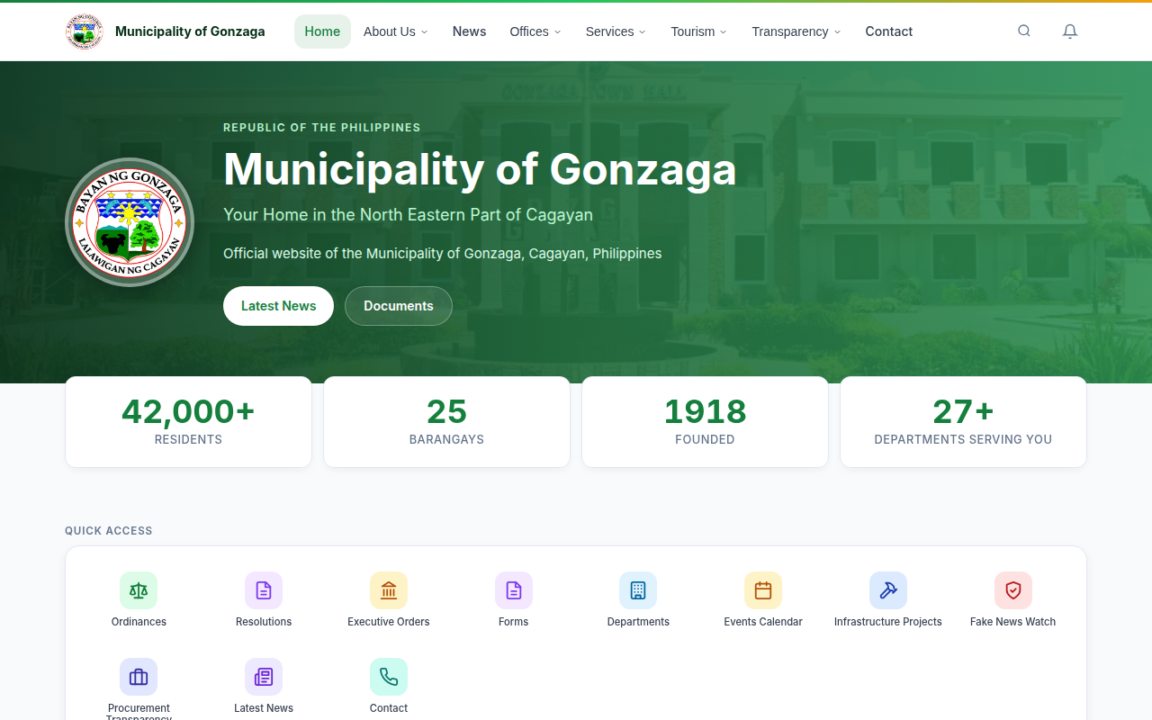Click the 42,000+ Residents stat card

click(188, 422)
